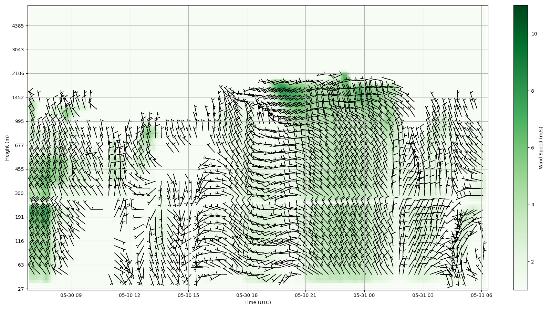Click the 05-30 15 time tick label
The width and height of the screenshot is (551, 310).
[x=188, y=295]
